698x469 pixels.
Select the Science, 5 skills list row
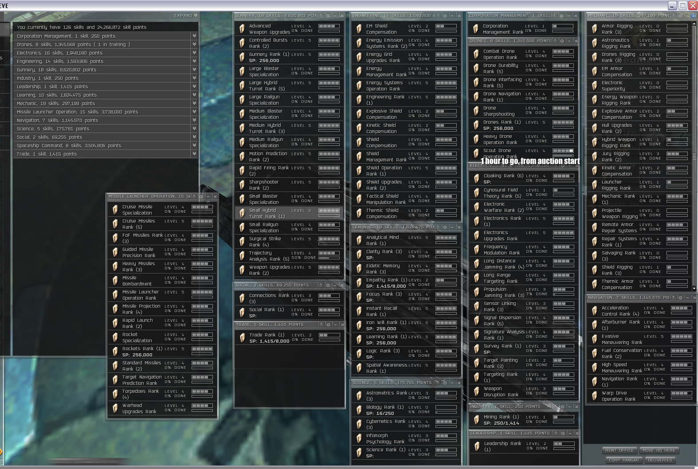106,129
